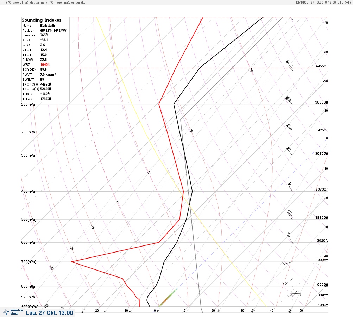This screenshot has width=353, height=317.
Task: Click the tropopause diamond T marker
Action: [x=292, y=68]
